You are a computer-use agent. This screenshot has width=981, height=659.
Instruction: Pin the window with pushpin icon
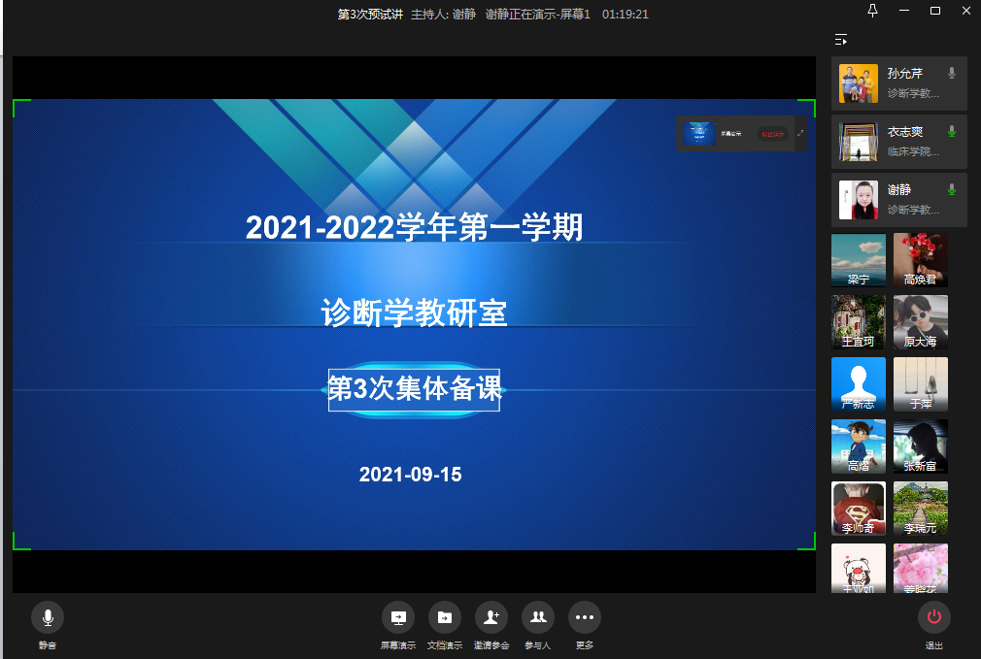872,11
